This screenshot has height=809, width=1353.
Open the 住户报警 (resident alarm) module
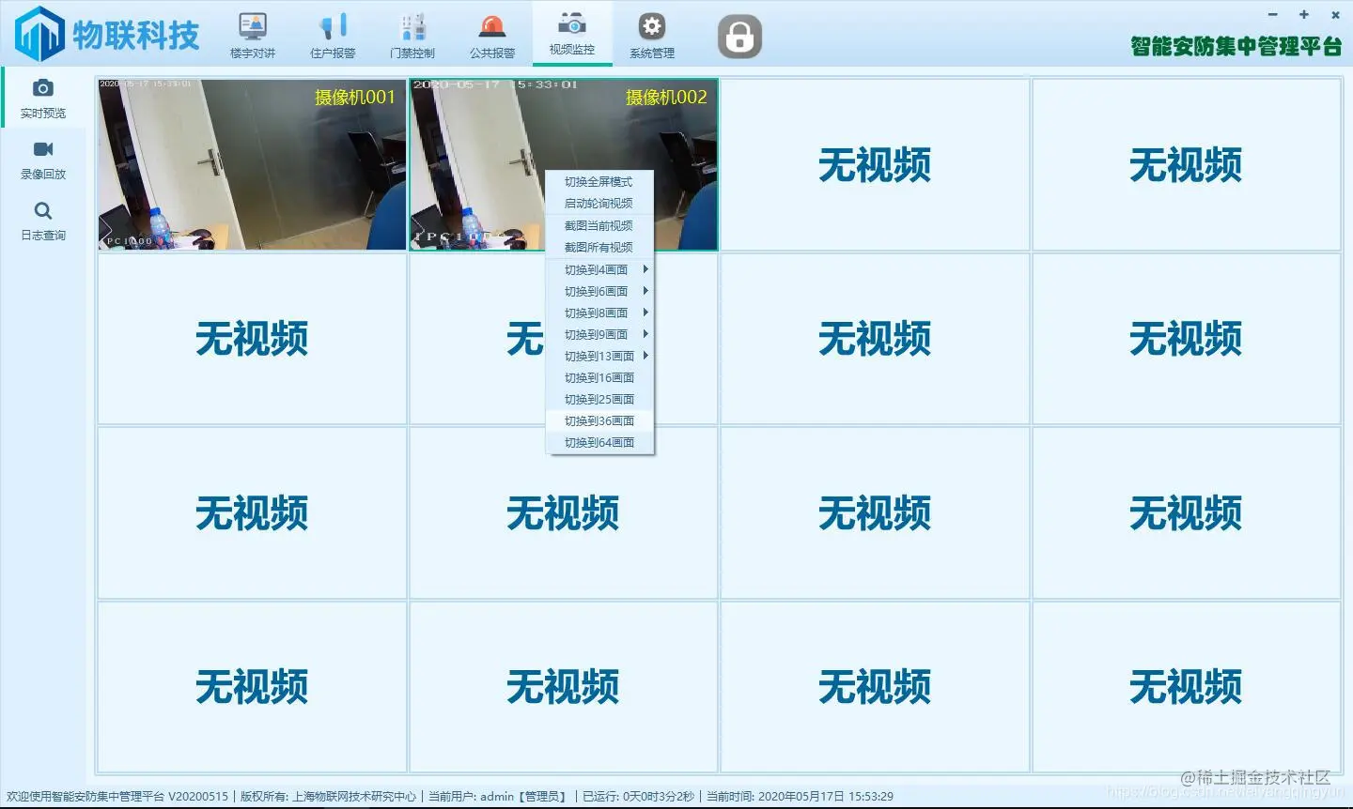(332, 33)
